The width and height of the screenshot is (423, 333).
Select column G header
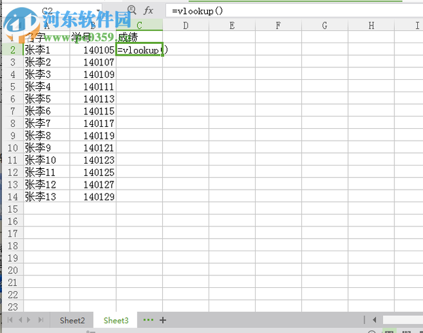pos(325,26)
